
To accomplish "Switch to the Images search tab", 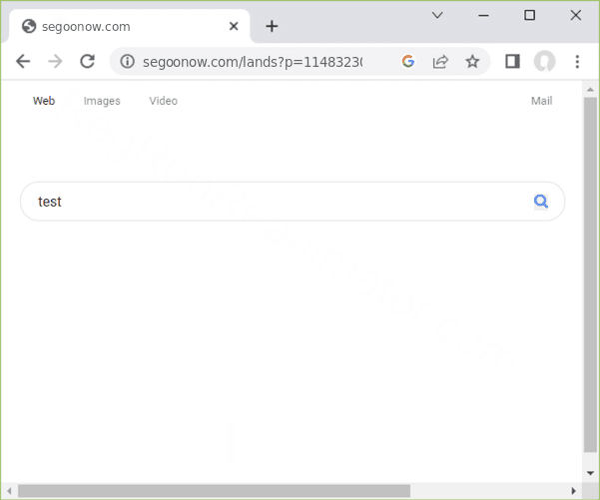I will [x=102, y=101].
